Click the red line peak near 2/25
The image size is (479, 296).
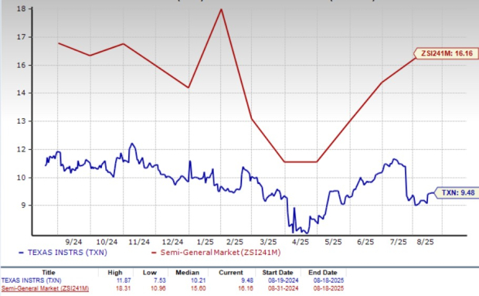tap(221, 9)
